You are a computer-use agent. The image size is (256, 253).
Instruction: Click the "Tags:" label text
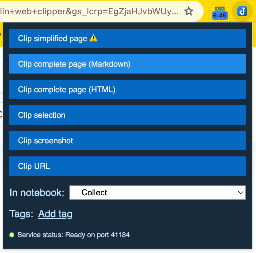click(x=21, y=214)
